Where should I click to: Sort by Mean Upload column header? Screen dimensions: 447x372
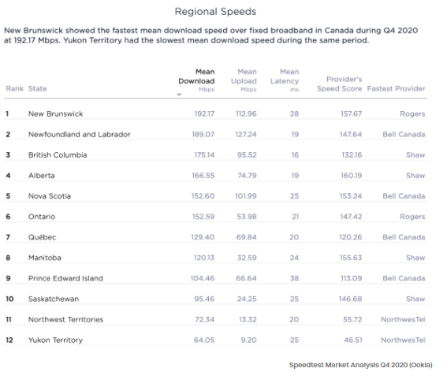pos(244,81)
